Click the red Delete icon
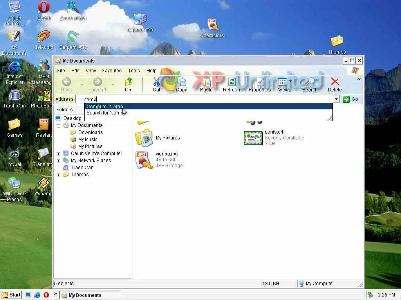 click(335, 82)
